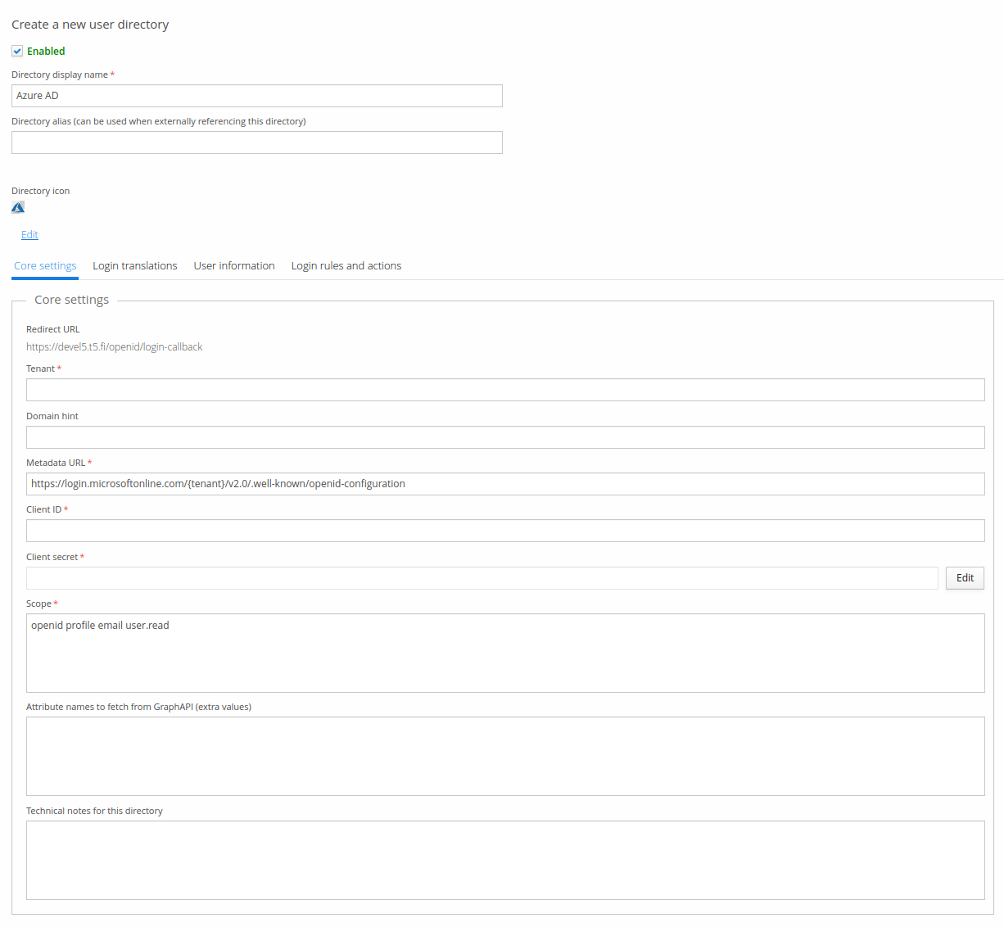
Task: Click the Edit link under Directory icon
Action: point(29,234)
